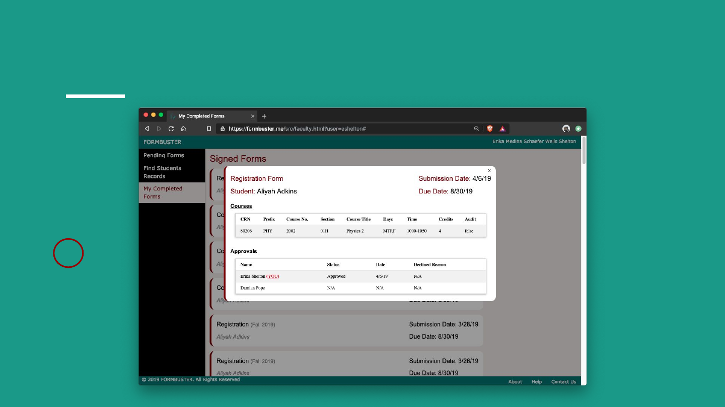Open the Help footer link
Viewport: 725px width, 407px height.
(x=537, y=381)
